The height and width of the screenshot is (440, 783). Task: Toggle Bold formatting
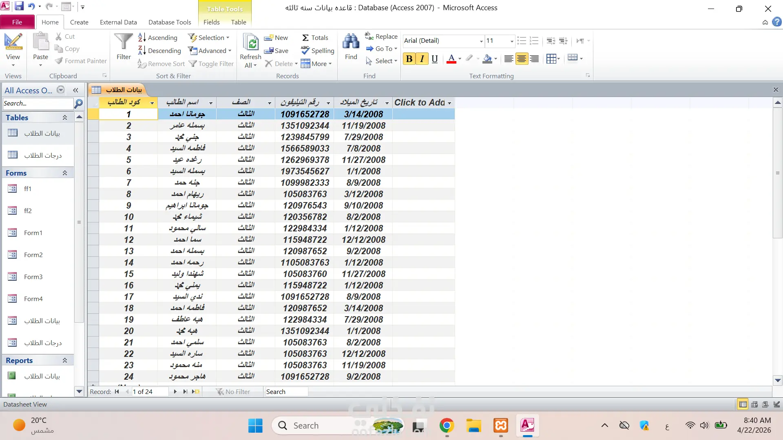click(409, 59)
